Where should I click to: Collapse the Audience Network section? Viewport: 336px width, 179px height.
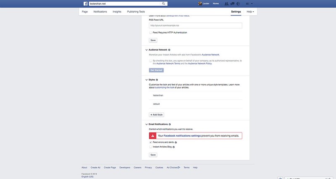146,50
